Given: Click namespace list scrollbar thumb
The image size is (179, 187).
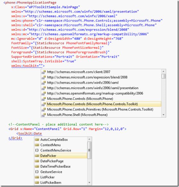Looking at the screenshot, I should coord(163,76).
